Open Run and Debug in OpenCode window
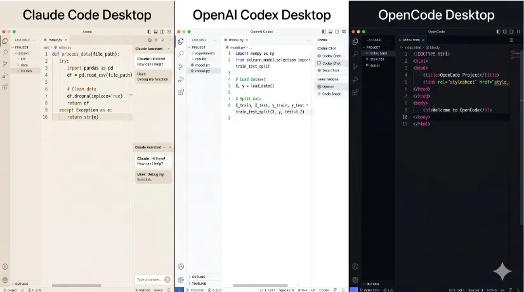 click(355, 79)
